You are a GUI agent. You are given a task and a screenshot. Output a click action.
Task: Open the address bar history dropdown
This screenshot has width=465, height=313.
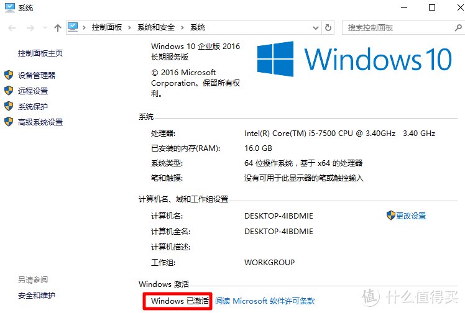[x=316, y=28]
